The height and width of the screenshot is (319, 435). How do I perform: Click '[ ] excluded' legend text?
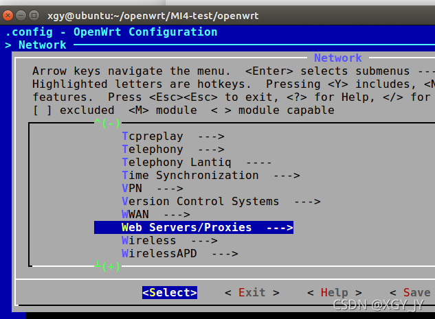click(x=74, y=110)
